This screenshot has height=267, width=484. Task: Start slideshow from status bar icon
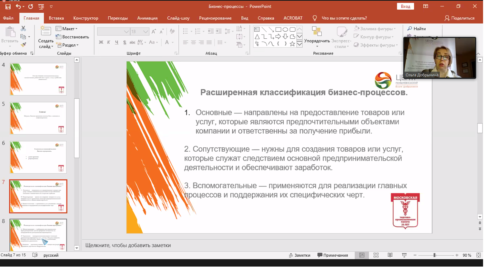(x=404, y=255)
